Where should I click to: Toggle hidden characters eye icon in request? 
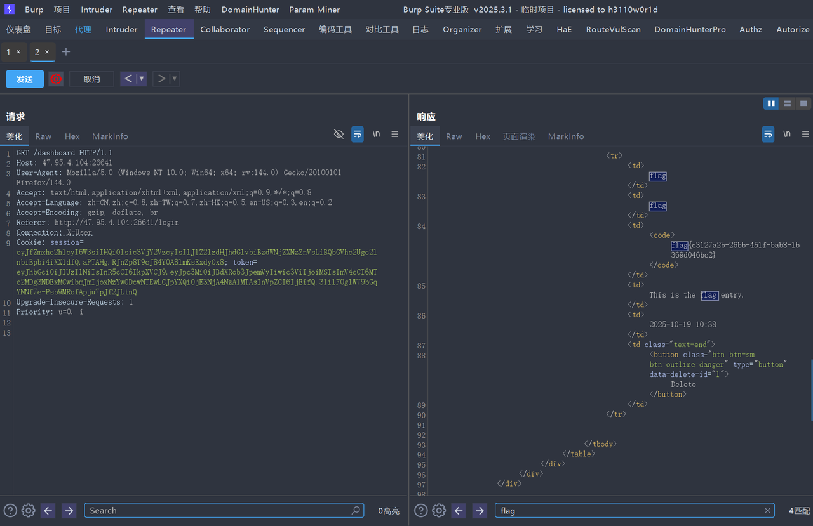tap(339, 134)
